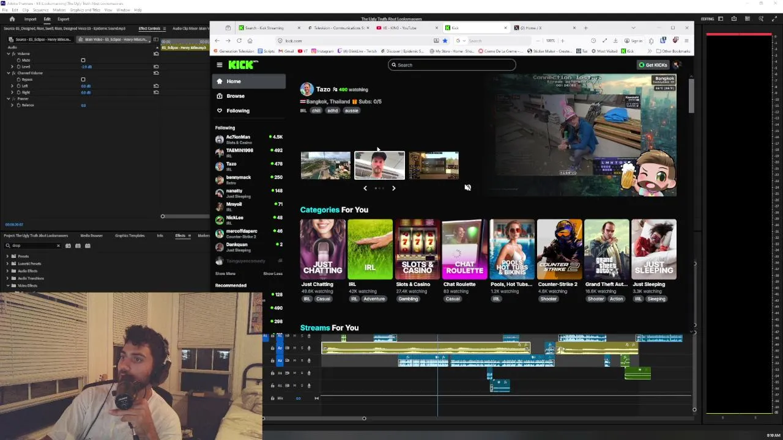Open the Premiere quick export icon
This screenshot has height=440, width=783.
[734, 19]
